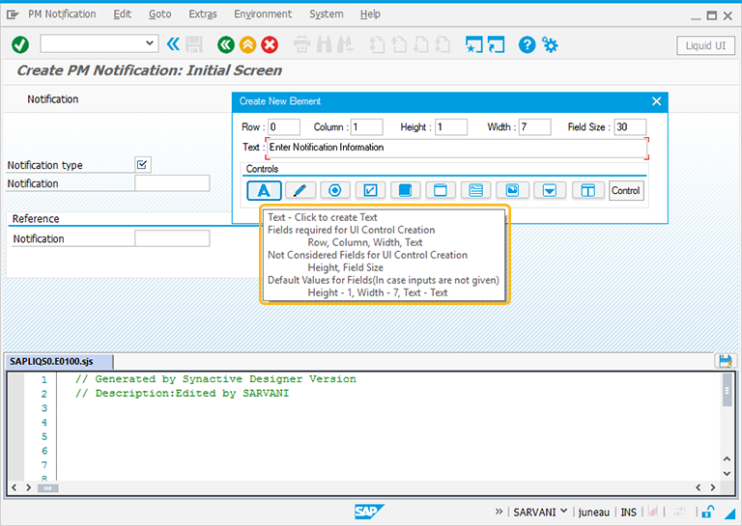Click the Liquid UI button
742x526 pixels.
point(705,45)
